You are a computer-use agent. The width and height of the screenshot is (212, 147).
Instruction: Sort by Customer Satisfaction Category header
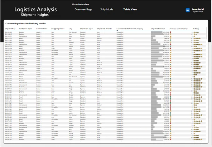(130, 29)
